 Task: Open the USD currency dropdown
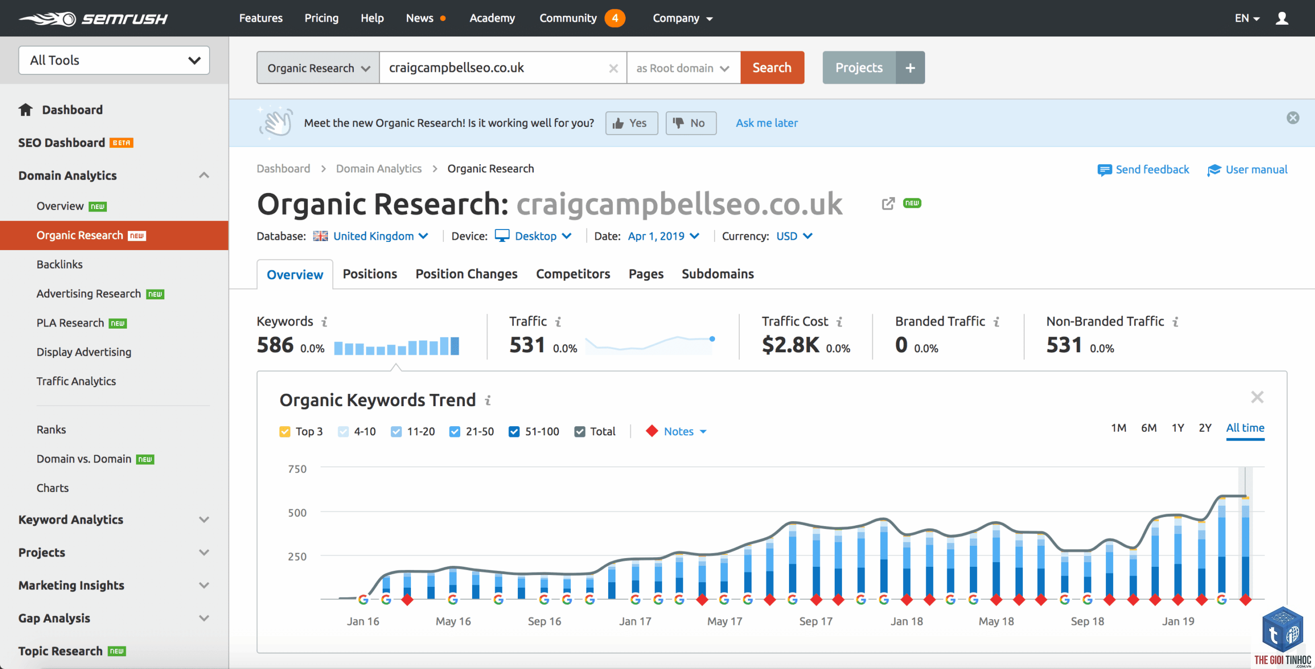click(x=794, y=236)
